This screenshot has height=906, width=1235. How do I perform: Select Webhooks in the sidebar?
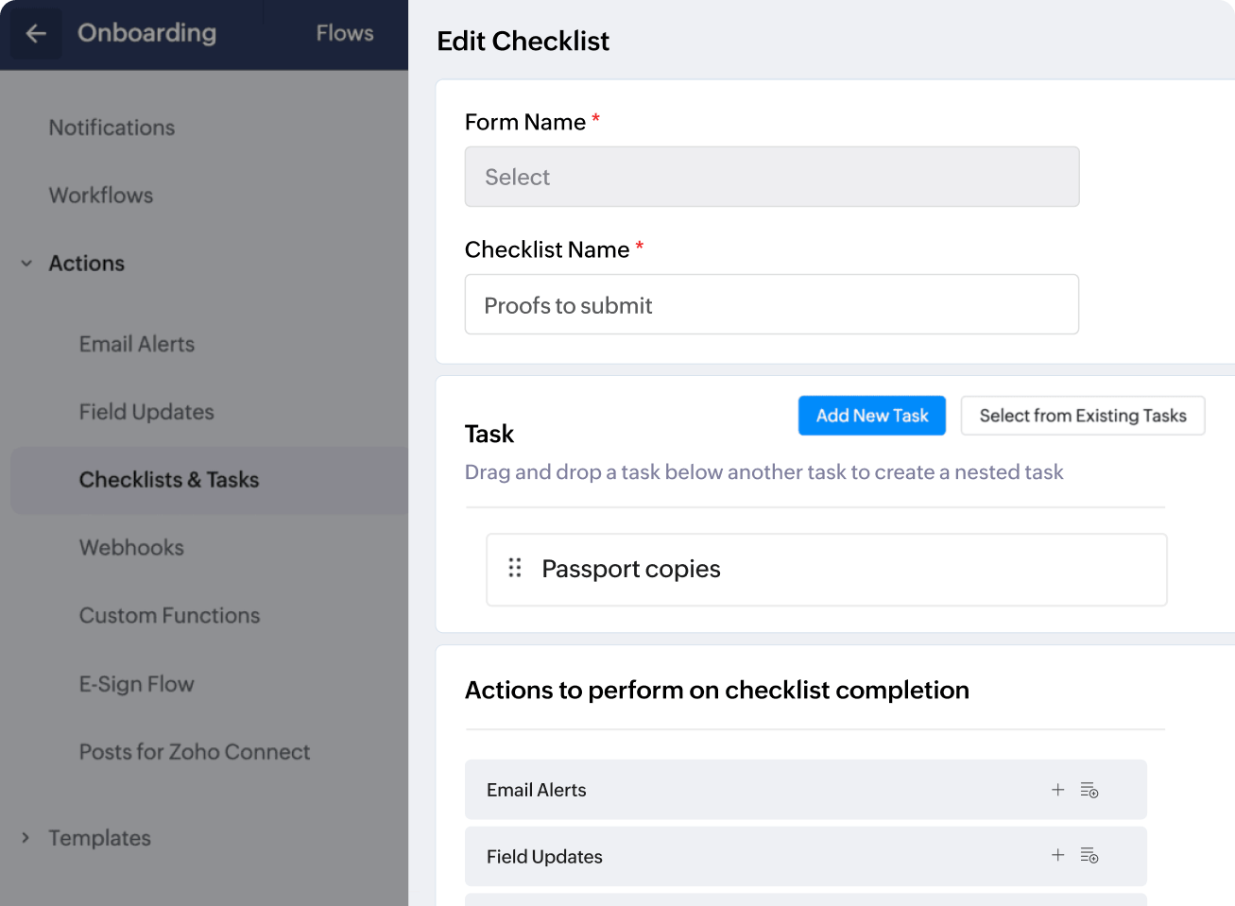[131, 548]
